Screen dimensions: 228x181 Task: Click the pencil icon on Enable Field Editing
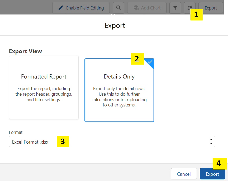(61, 8)
